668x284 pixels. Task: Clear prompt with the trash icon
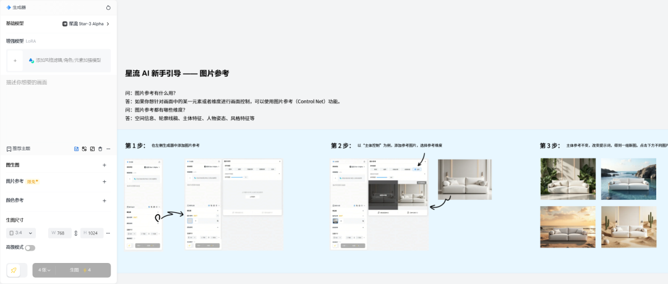click(100, 149)
